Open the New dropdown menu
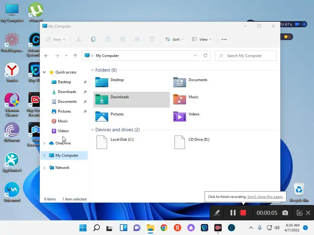Viewport: 314px width, 235px height. point(56,39)
